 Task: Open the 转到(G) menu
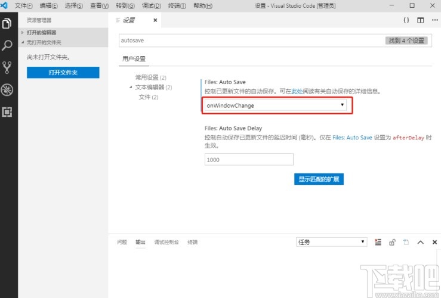(x=125, y=5)
